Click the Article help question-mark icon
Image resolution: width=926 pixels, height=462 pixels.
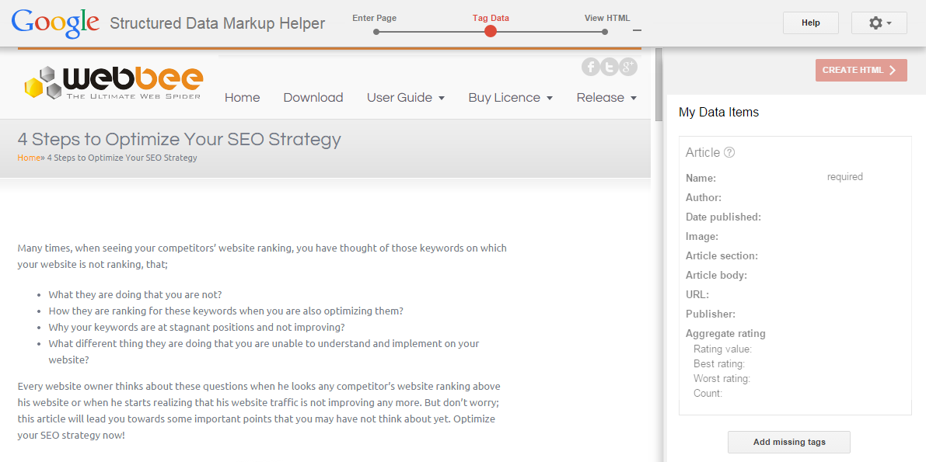729,152
